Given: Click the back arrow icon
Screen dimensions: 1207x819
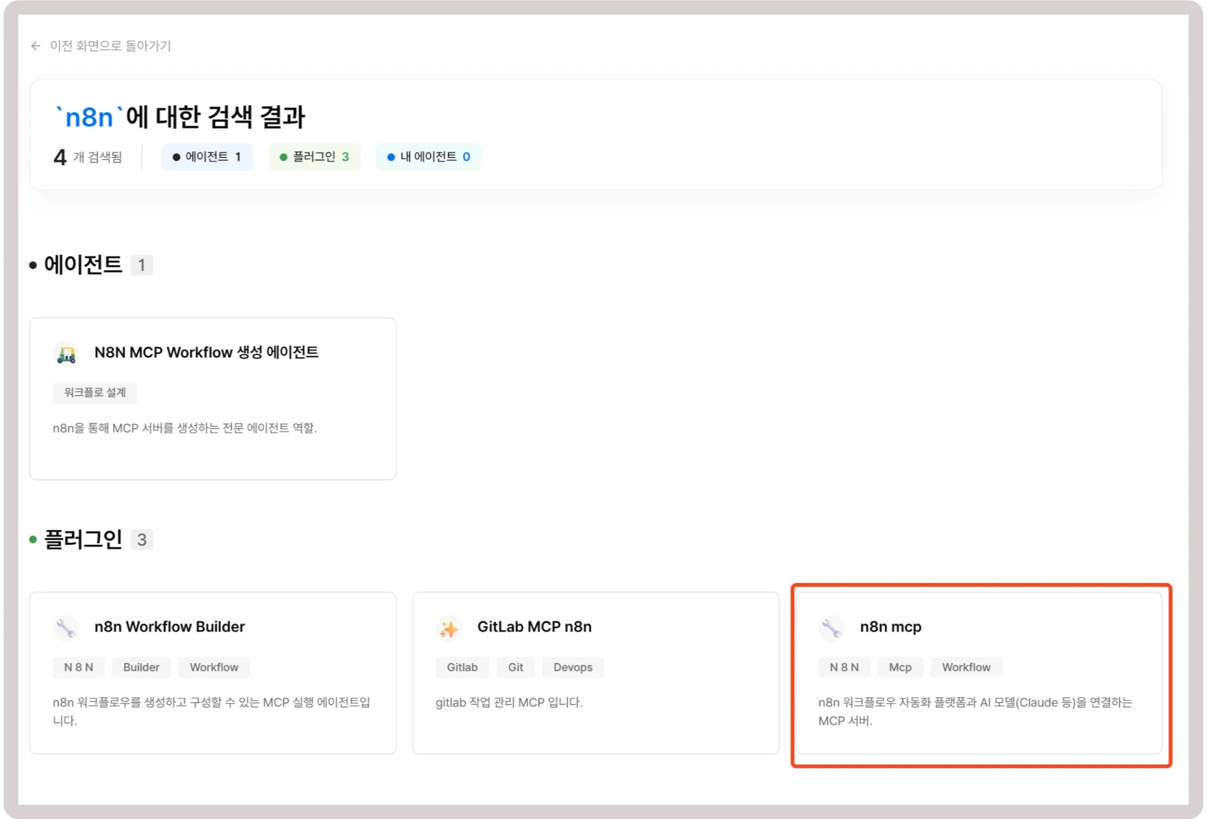Looking at the screenshot, I should point(36,46).
